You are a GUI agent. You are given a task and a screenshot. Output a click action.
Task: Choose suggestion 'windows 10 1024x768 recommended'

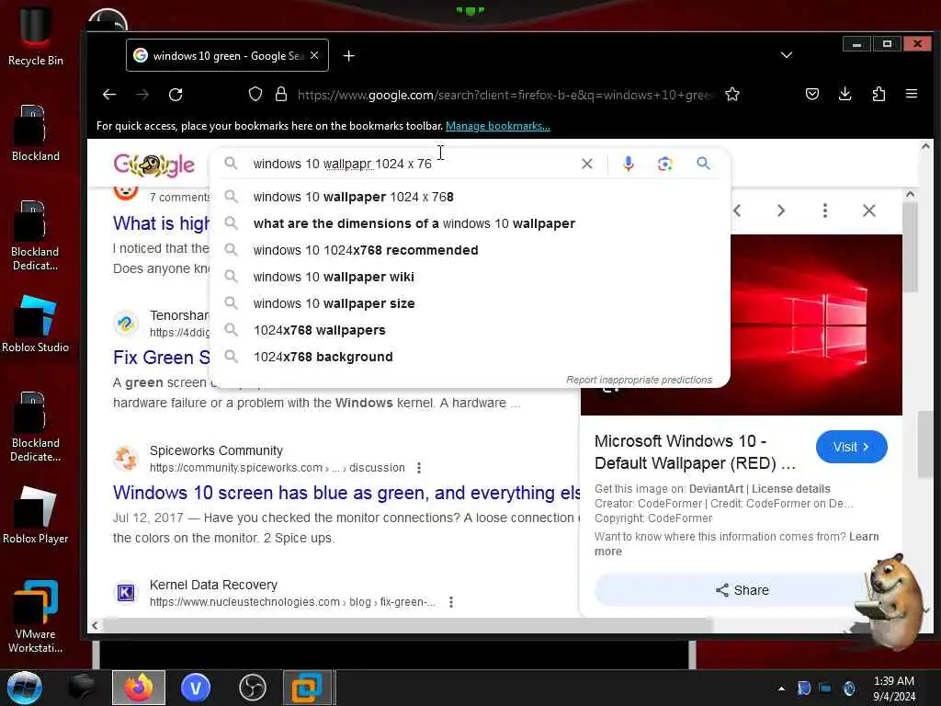470,250
